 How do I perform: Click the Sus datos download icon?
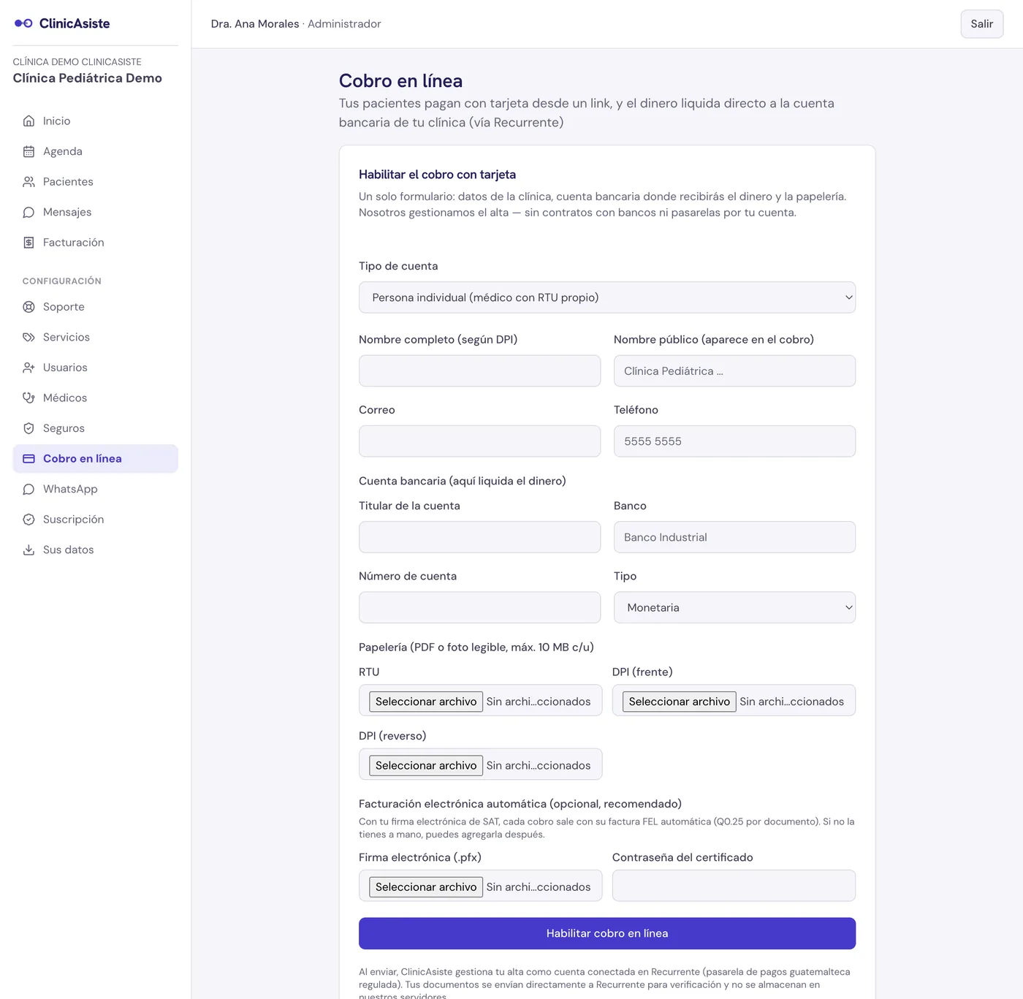pyautogui.click(x=28, y=550)
